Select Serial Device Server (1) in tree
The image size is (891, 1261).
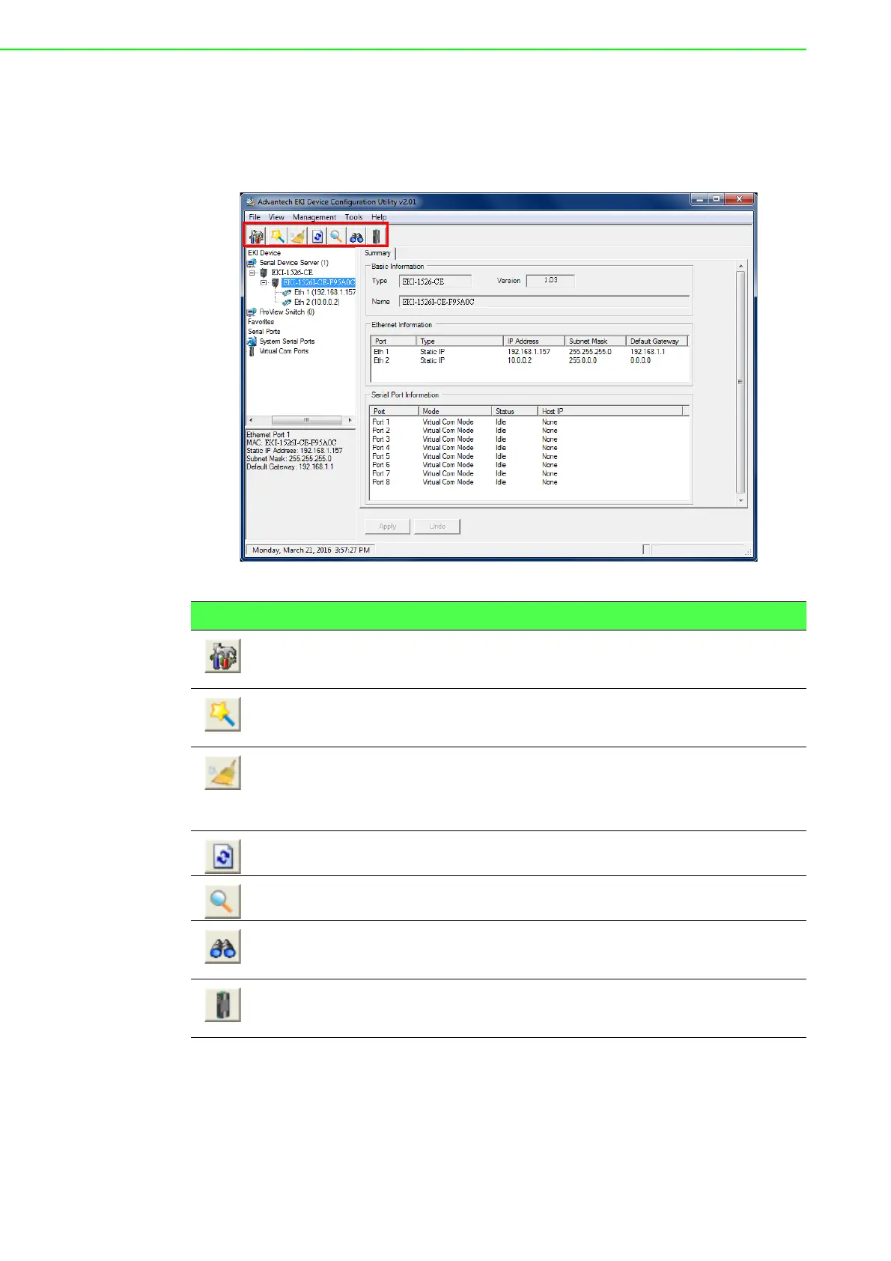[x=294, y=263]
